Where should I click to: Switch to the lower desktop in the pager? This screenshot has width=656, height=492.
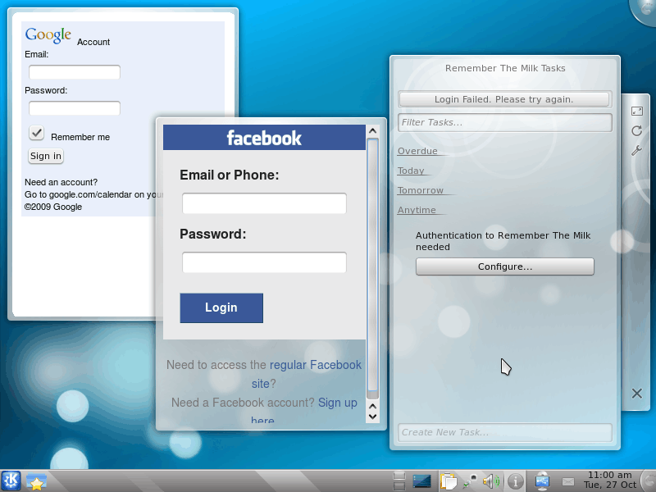click(399, 485)
